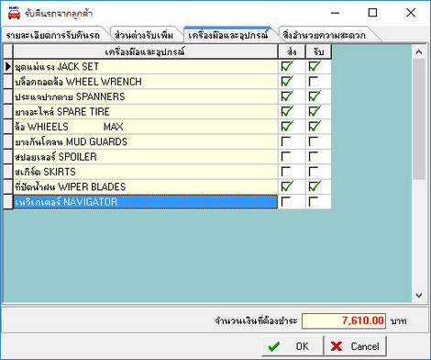Close the รับคืนรถจากลูกค้า window
The width and height of the screenshot is (431, 360).
(x=411, y=13)
